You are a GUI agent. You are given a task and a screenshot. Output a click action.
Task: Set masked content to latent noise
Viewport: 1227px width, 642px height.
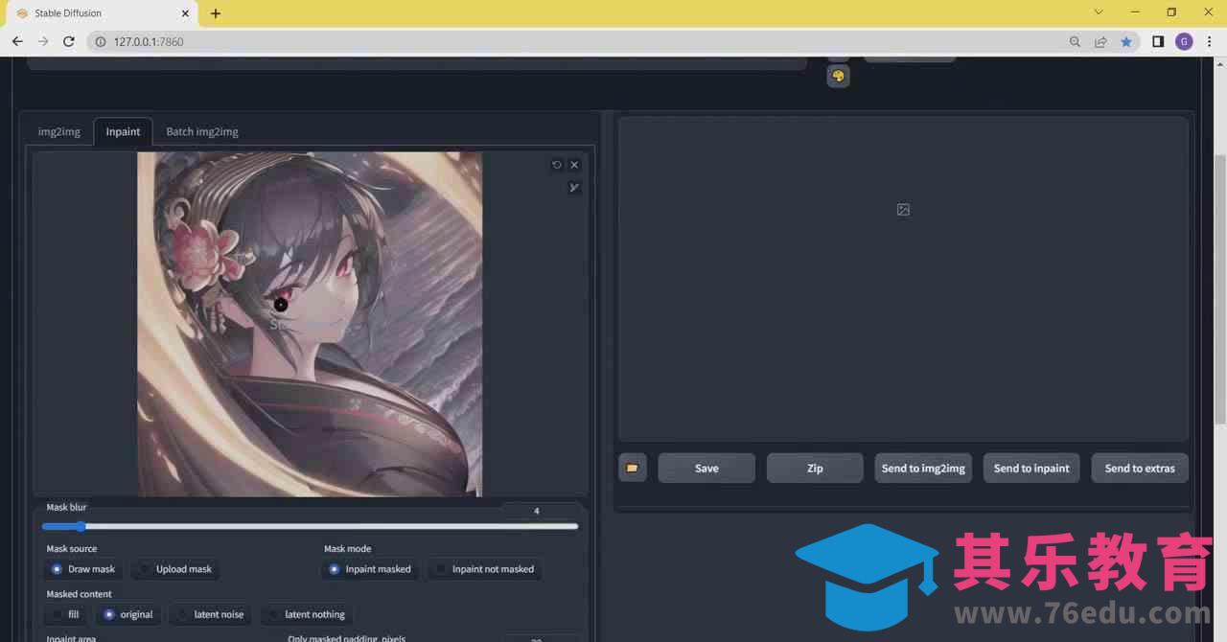(x=210, y=614)
